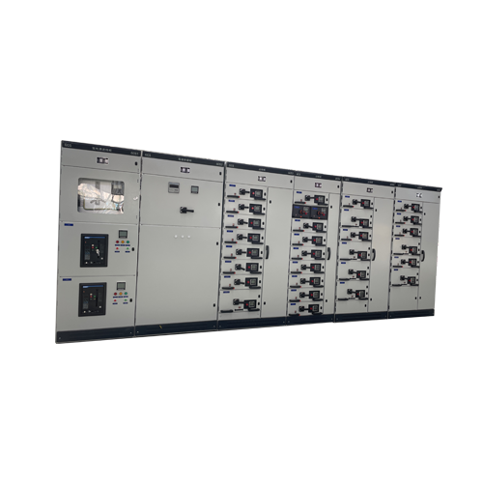Select the right black controller module, fourth cabinet
This screenshot has width=483, height=483.
319,212
